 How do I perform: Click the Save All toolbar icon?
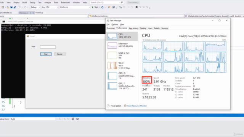click(x=15, y=7)
